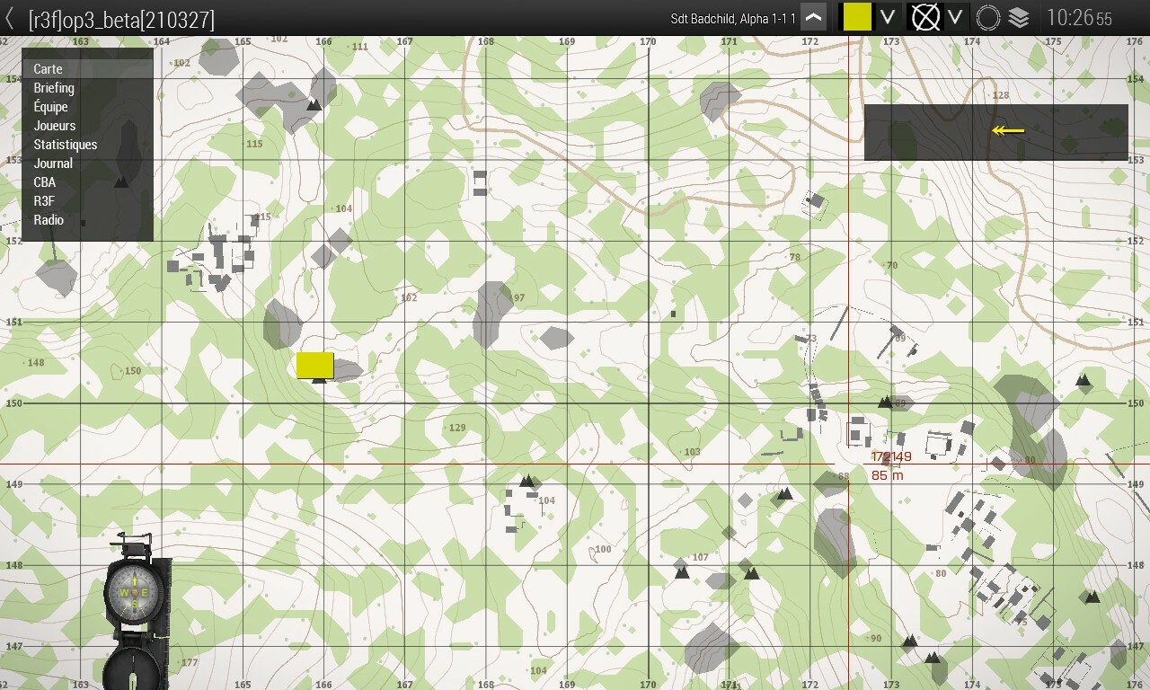Click the yellow square marker on the map
Viewport: 1150px width, 690px height.
pos(315,366)
